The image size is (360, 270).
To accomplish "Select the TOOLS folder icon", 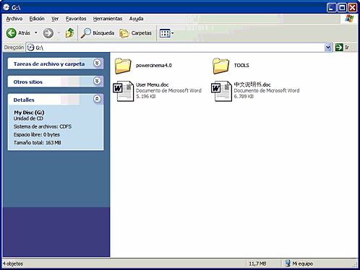I will (220, 66).
